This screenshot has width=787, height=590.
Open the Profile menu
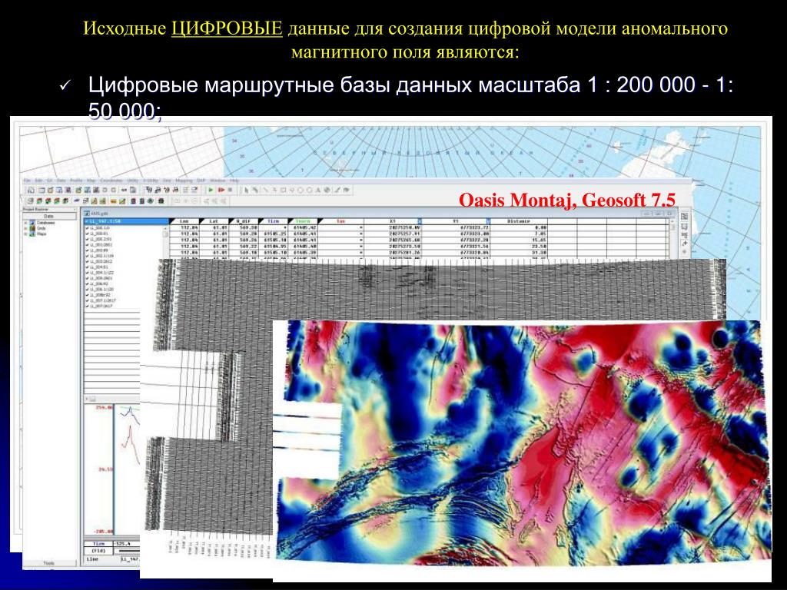pos(76,181)
